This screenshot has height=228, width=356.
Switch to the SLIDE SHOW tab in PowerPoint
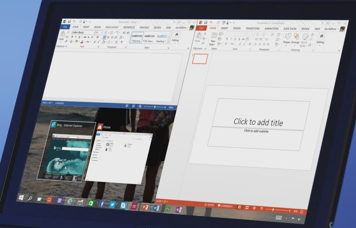[290, 29]
